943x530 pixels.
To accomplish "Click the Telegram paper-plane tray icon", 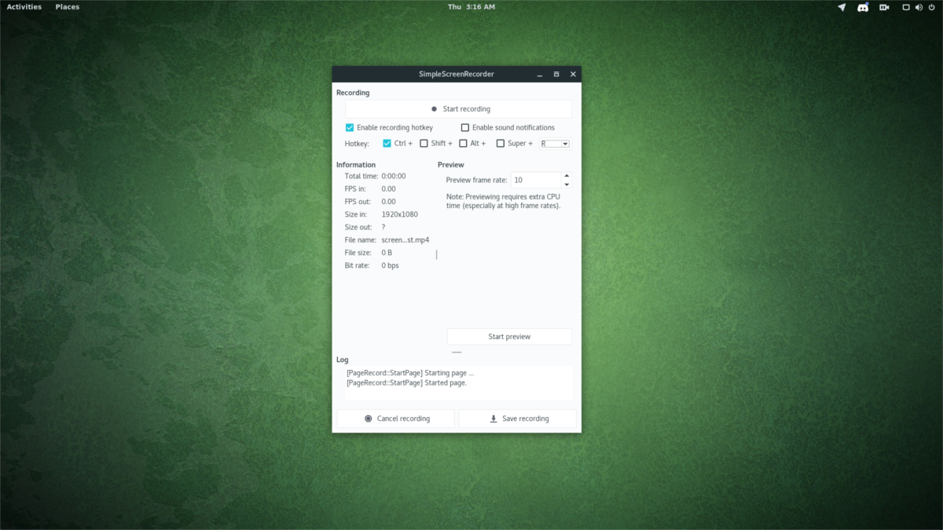I will click(842, 7).
